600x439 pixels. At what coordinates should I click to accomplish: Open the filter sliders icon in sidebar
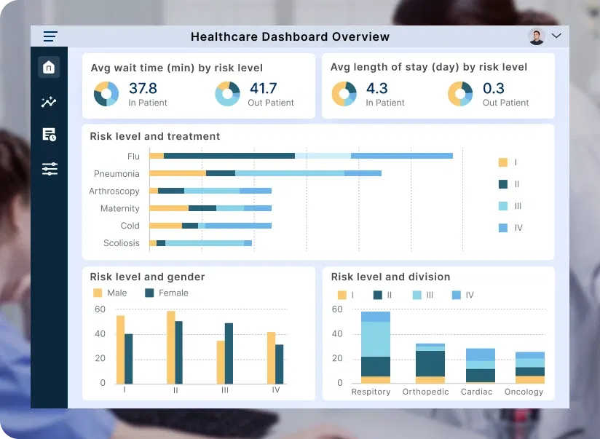(x=49, y=169)
